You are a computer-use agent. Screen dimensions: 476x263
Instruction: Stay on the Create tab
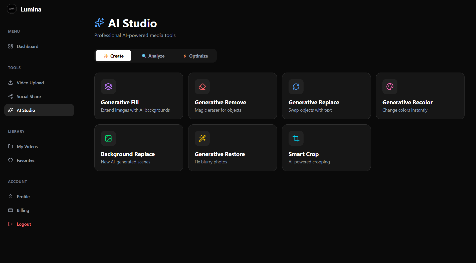(113, 56)
